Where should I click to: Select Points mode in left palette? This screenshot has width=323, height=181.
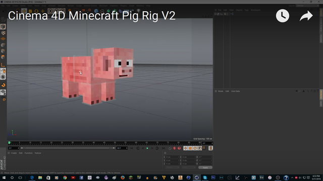(3, 45)
